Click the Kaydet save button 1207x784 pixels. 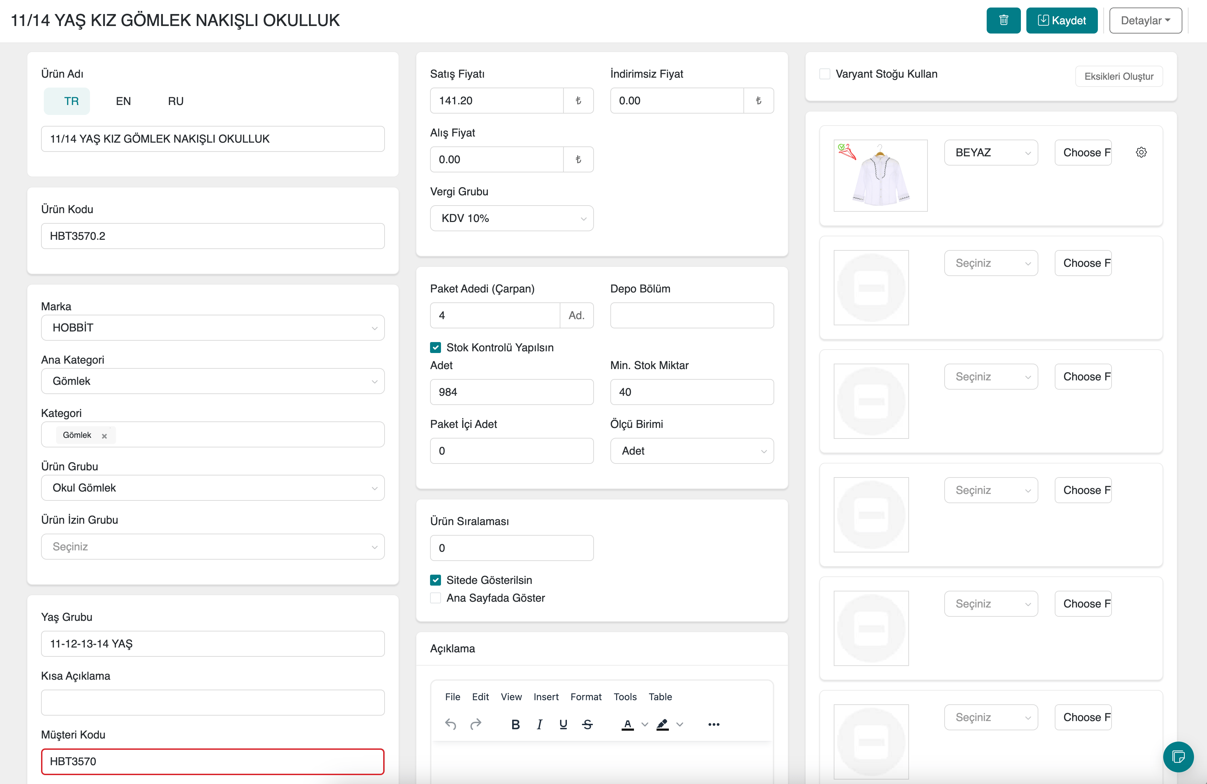tap(1062, 20)
